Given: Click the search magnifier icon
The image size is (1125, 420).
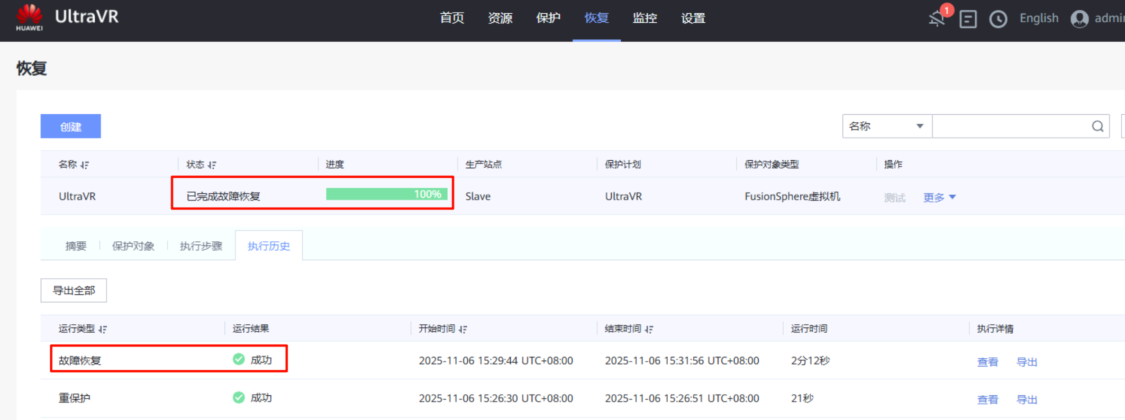Looking at the screenshot, I should 1098,126.
